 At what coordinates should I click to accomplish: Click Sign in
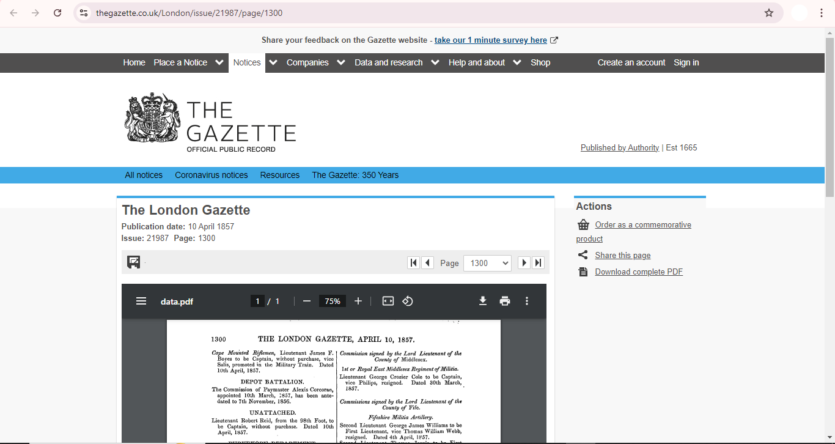(686, 62)
